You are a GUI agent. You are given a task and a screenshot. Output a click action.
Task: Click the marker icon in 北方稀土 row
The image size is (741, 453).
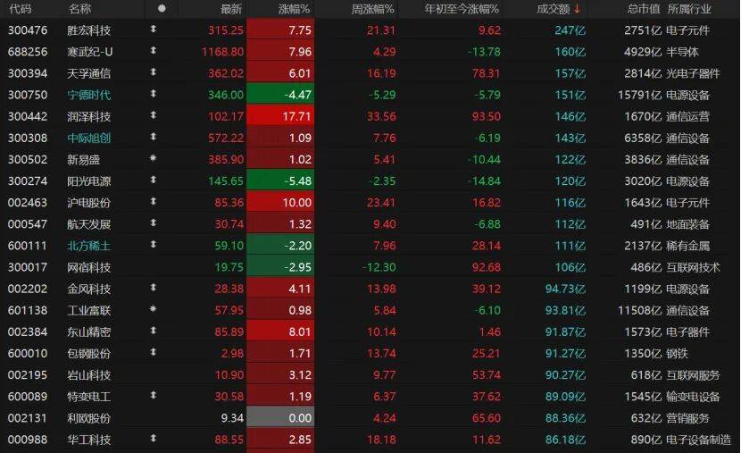(152, 245)
